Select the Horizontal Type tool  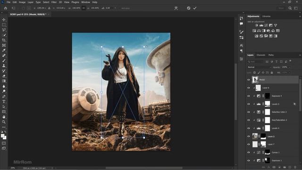click(4, 102)
